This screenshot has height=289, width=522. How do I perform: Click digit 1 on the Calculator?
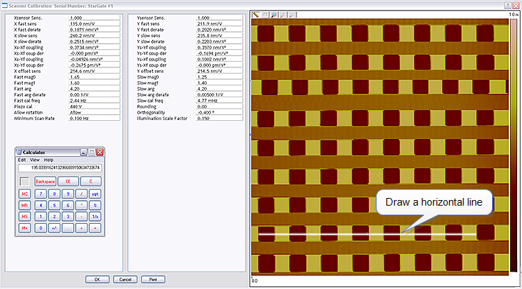(x=41, y=217)
